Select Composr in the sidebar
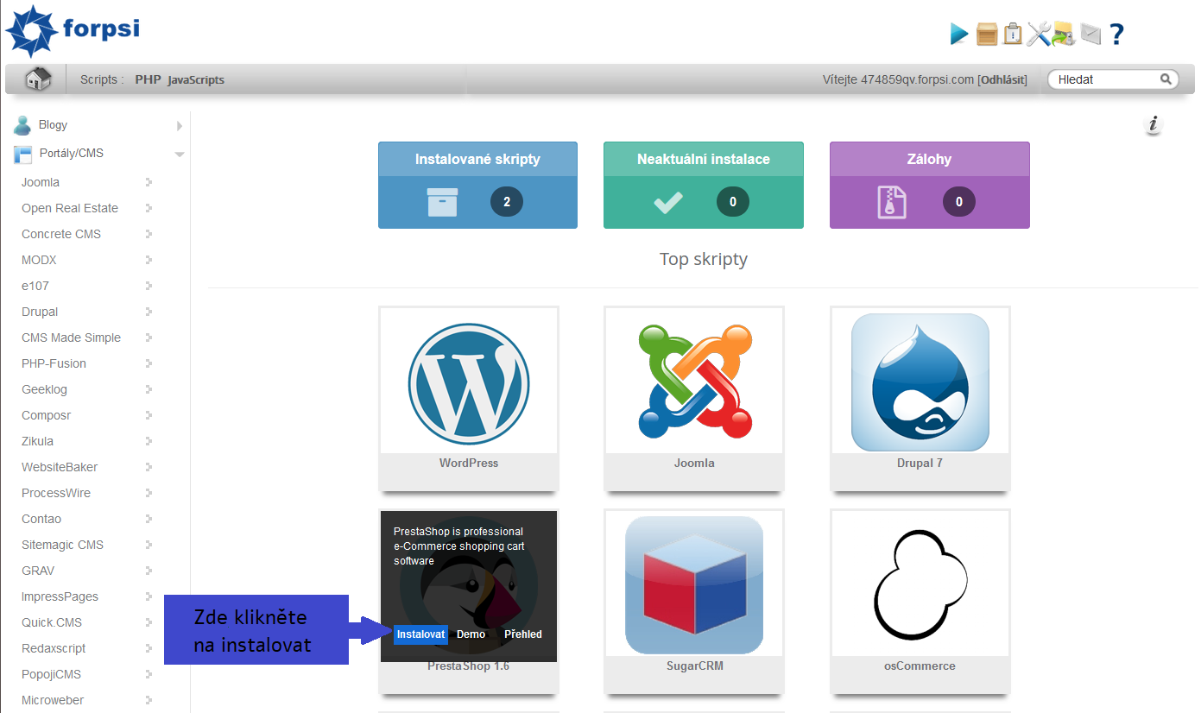This screenshot has width=1201, height=713. pyautogui.click(x=46, y=415)
